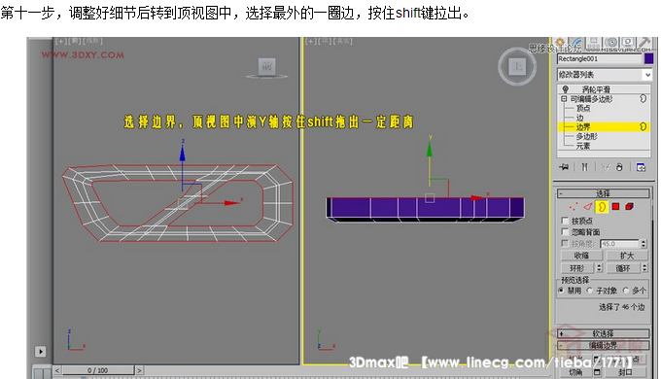Open the 修改器列表 modifier list dropdown

pyautogui.click(x=605, y=75)
